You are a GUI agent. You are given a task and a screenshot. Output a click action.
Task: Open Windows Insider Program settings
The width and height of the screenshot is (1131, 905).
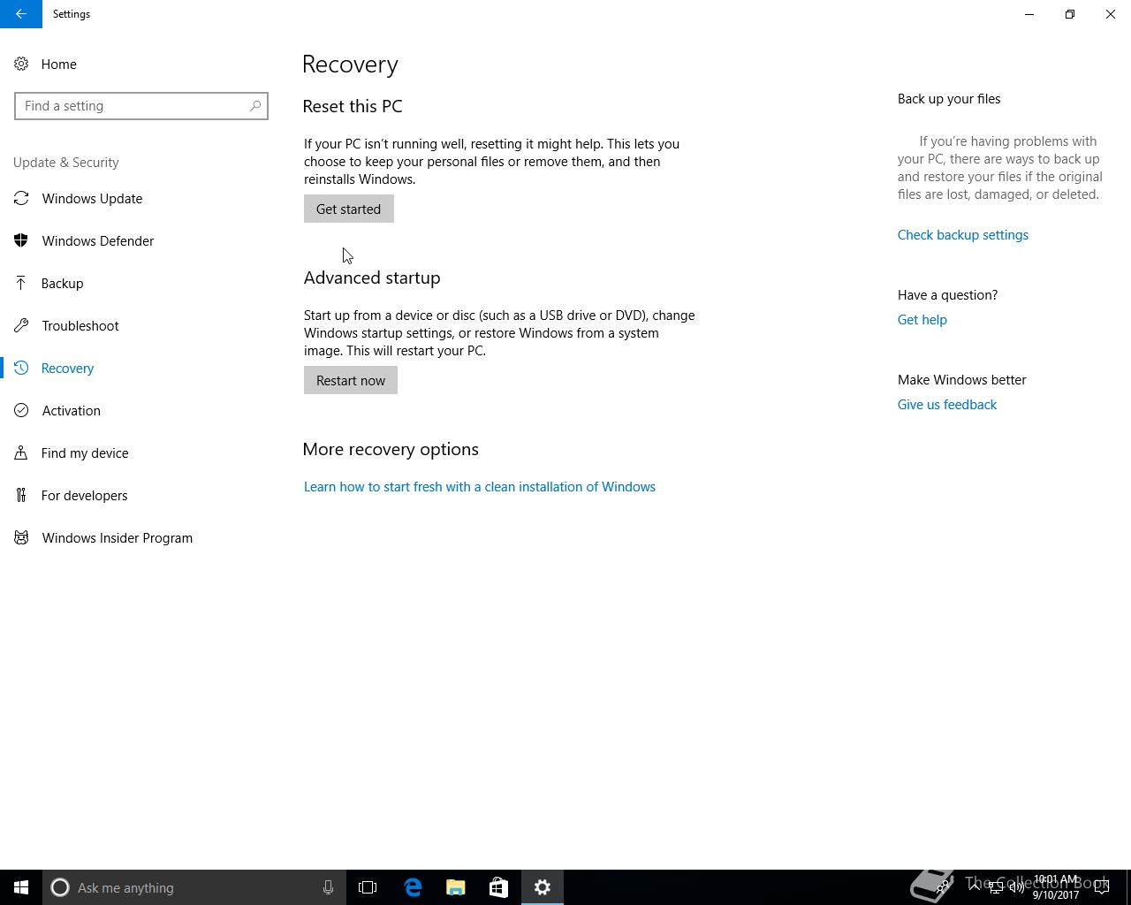point(141,537)
